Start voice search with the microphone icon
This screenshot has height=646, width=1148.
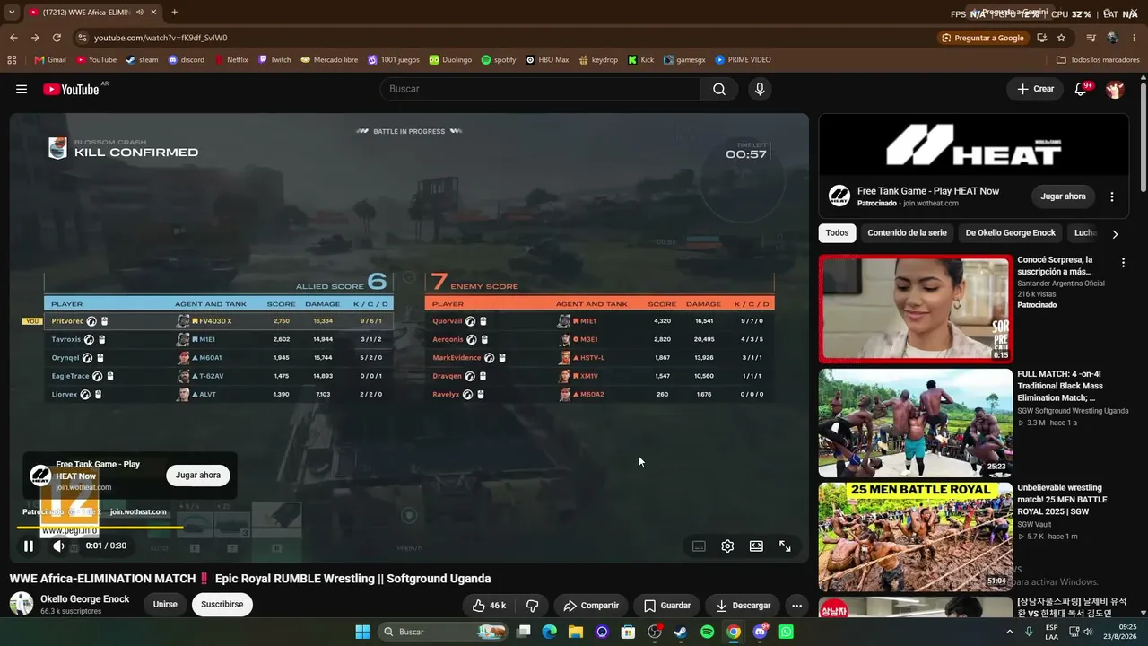tap(760, 89)
